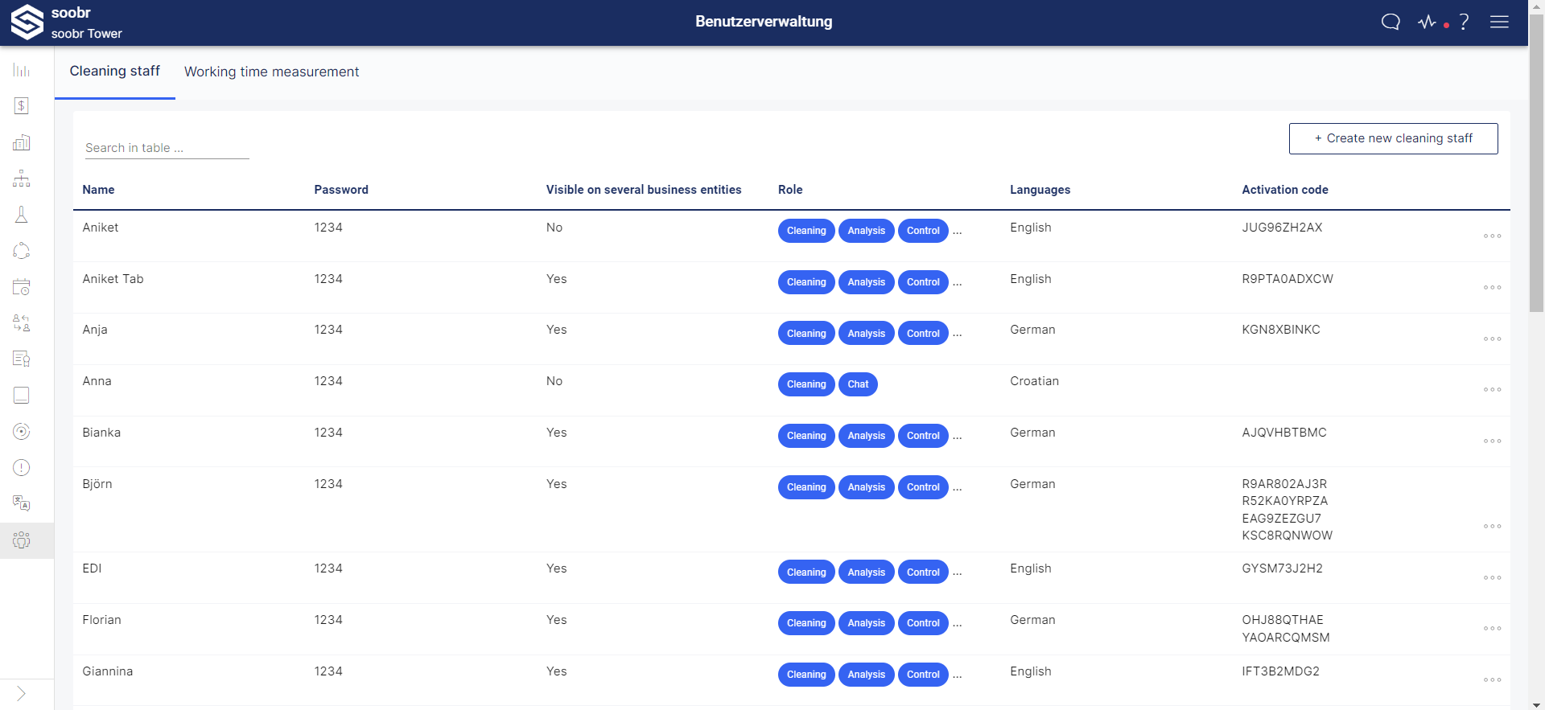Select activation code JUG96ZH2AX
This screenshot has width=1545, height=710.
click(x=1282, y=228)
